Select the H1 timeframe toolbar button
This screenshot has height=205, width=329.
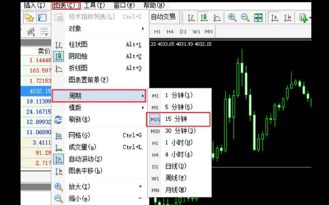tap(157, 32)
